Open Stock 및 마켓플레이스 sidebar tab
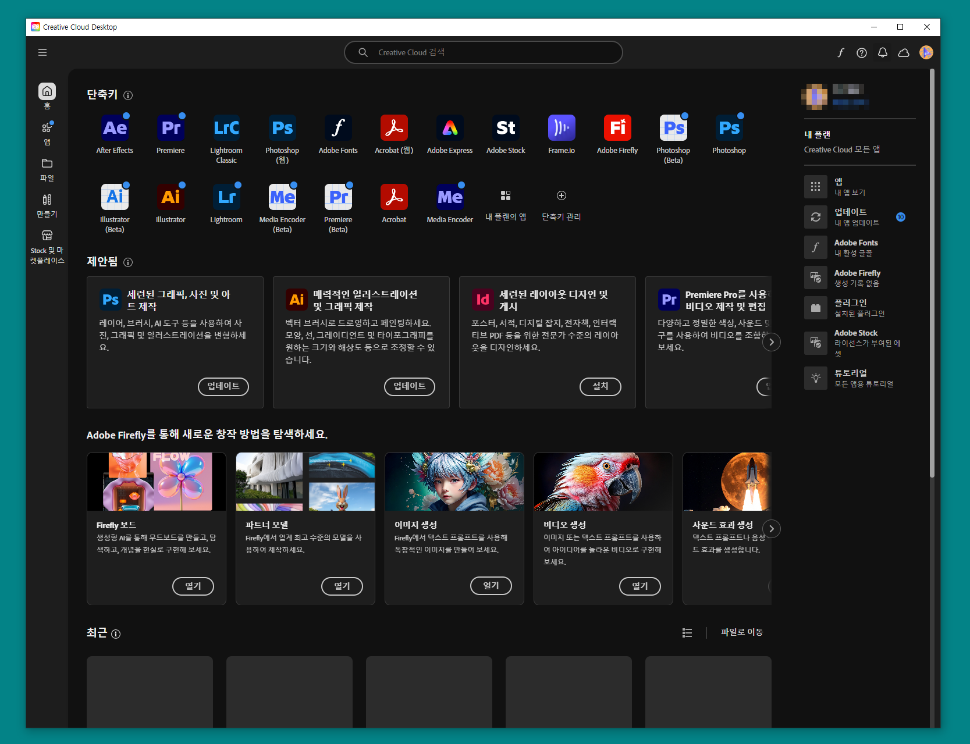Image resolution: width=970 pixels, height=744 pixels. coord(47,247)
